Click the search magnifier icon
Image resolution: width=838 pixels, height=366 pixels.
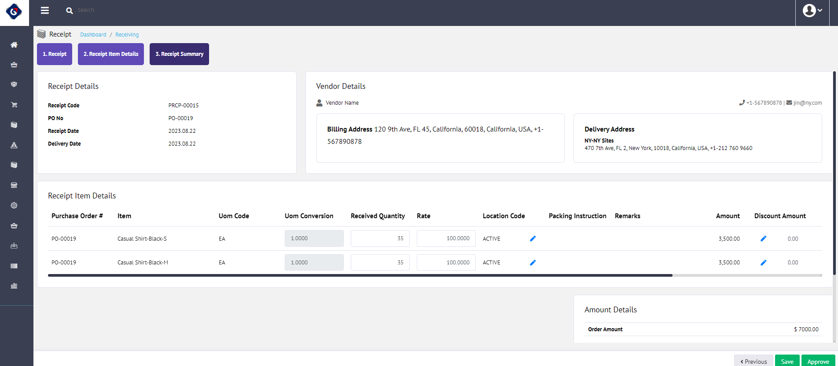[69, 11]
